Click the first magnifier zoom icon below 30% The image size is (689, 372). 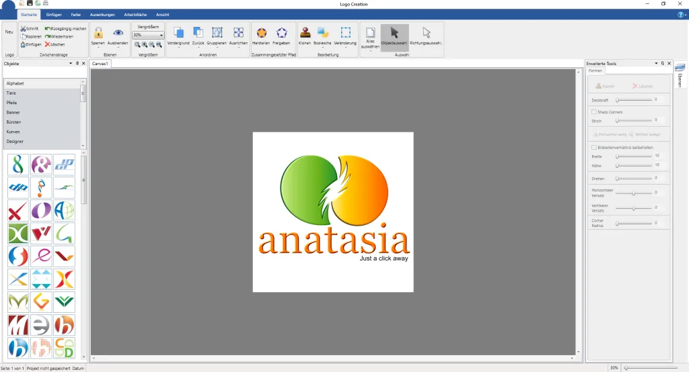[137, 45]
